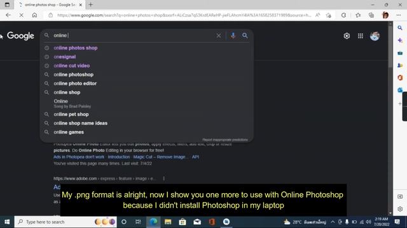Open the Google account avatar
Viewport: 407px width, 228px height.
[375, 36]
